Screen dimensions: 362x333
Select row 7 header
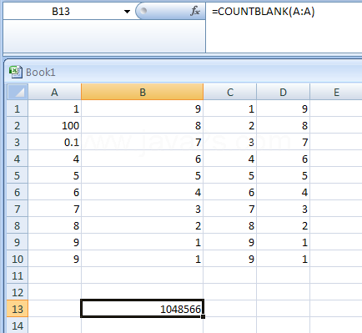click(x=18, y=209)
